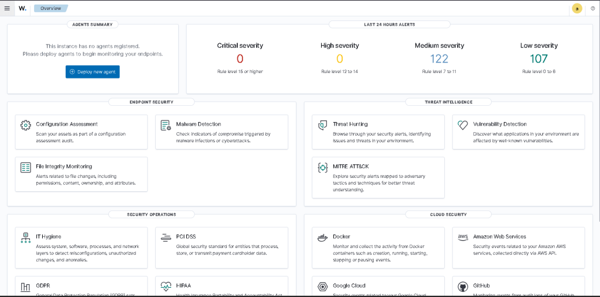
Task: Click the Wazuh logo icon
Action: (x=22, y=8)
